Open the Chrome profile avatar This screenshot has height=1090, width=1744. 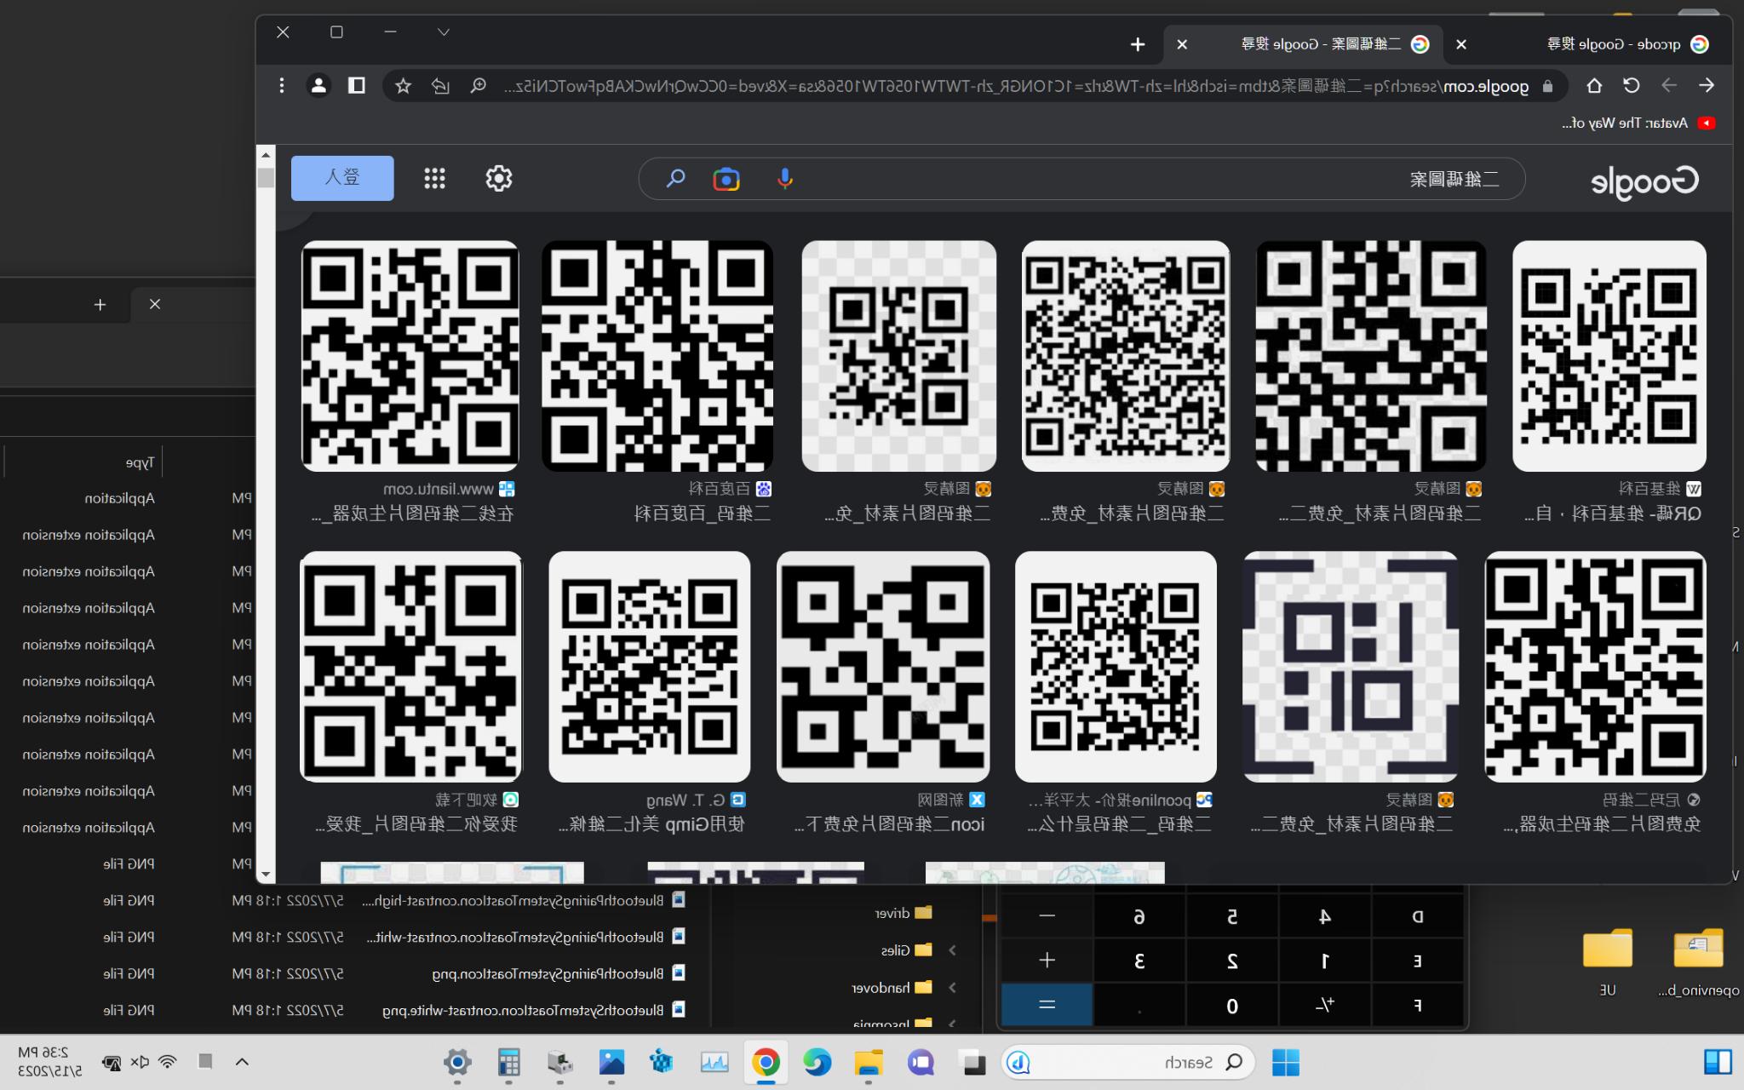318,85
